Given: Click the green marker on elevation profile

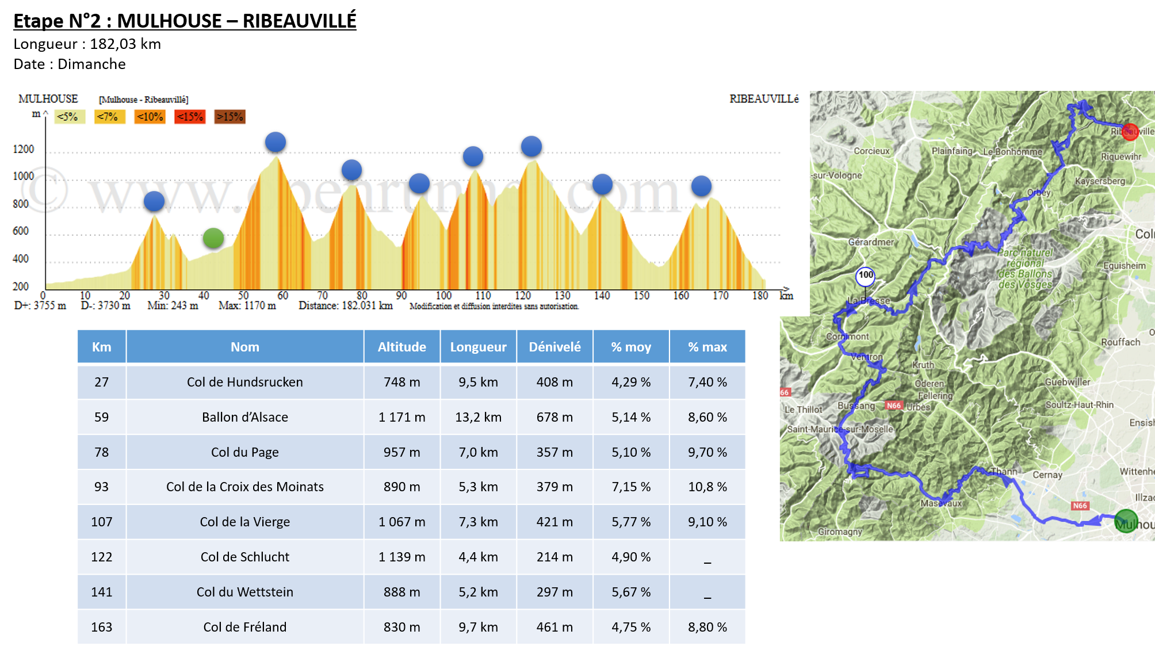Looking at the screenshot, I should pyautogui.click(x=213, y=238).
